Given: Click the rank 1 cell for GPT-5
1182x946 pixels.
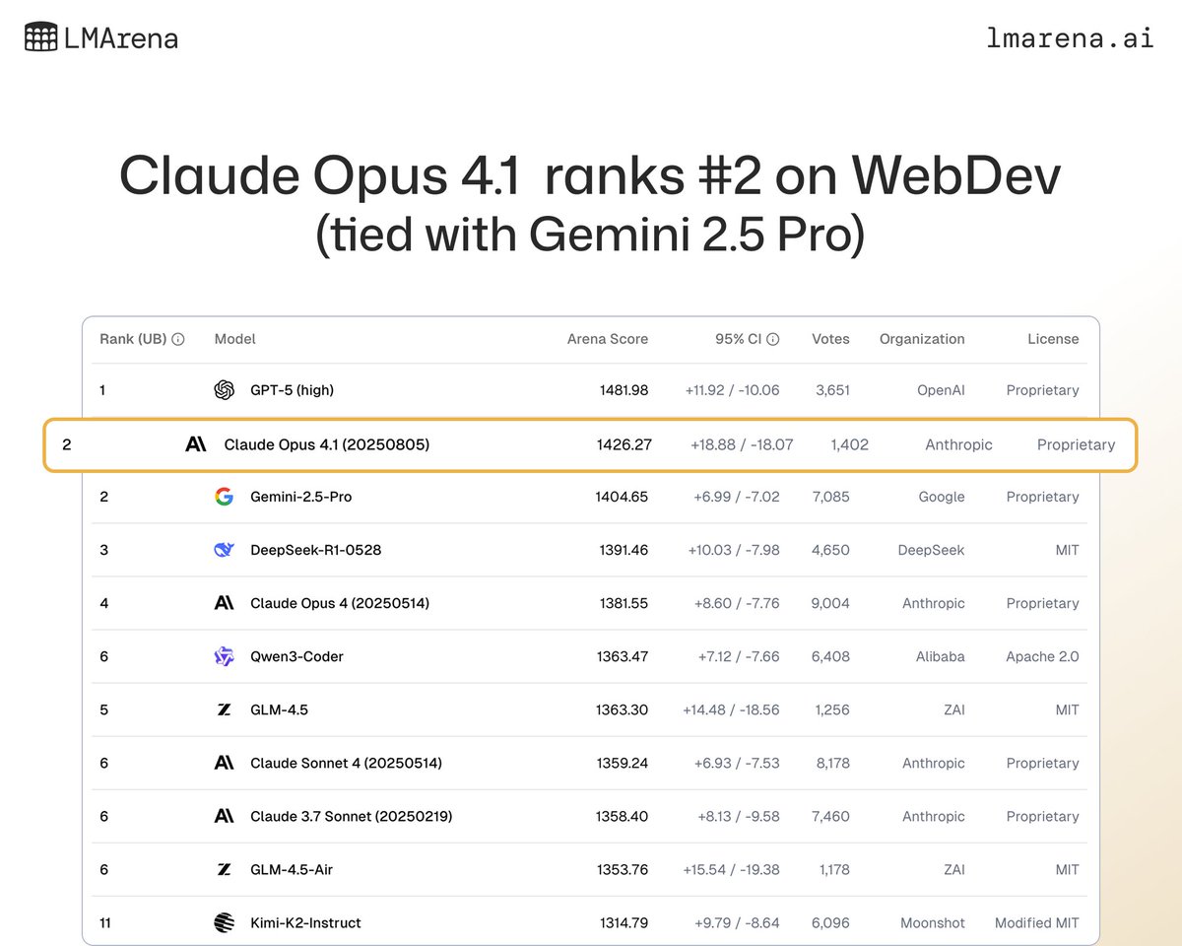Looking at the screenshot, I should [102, 390].
